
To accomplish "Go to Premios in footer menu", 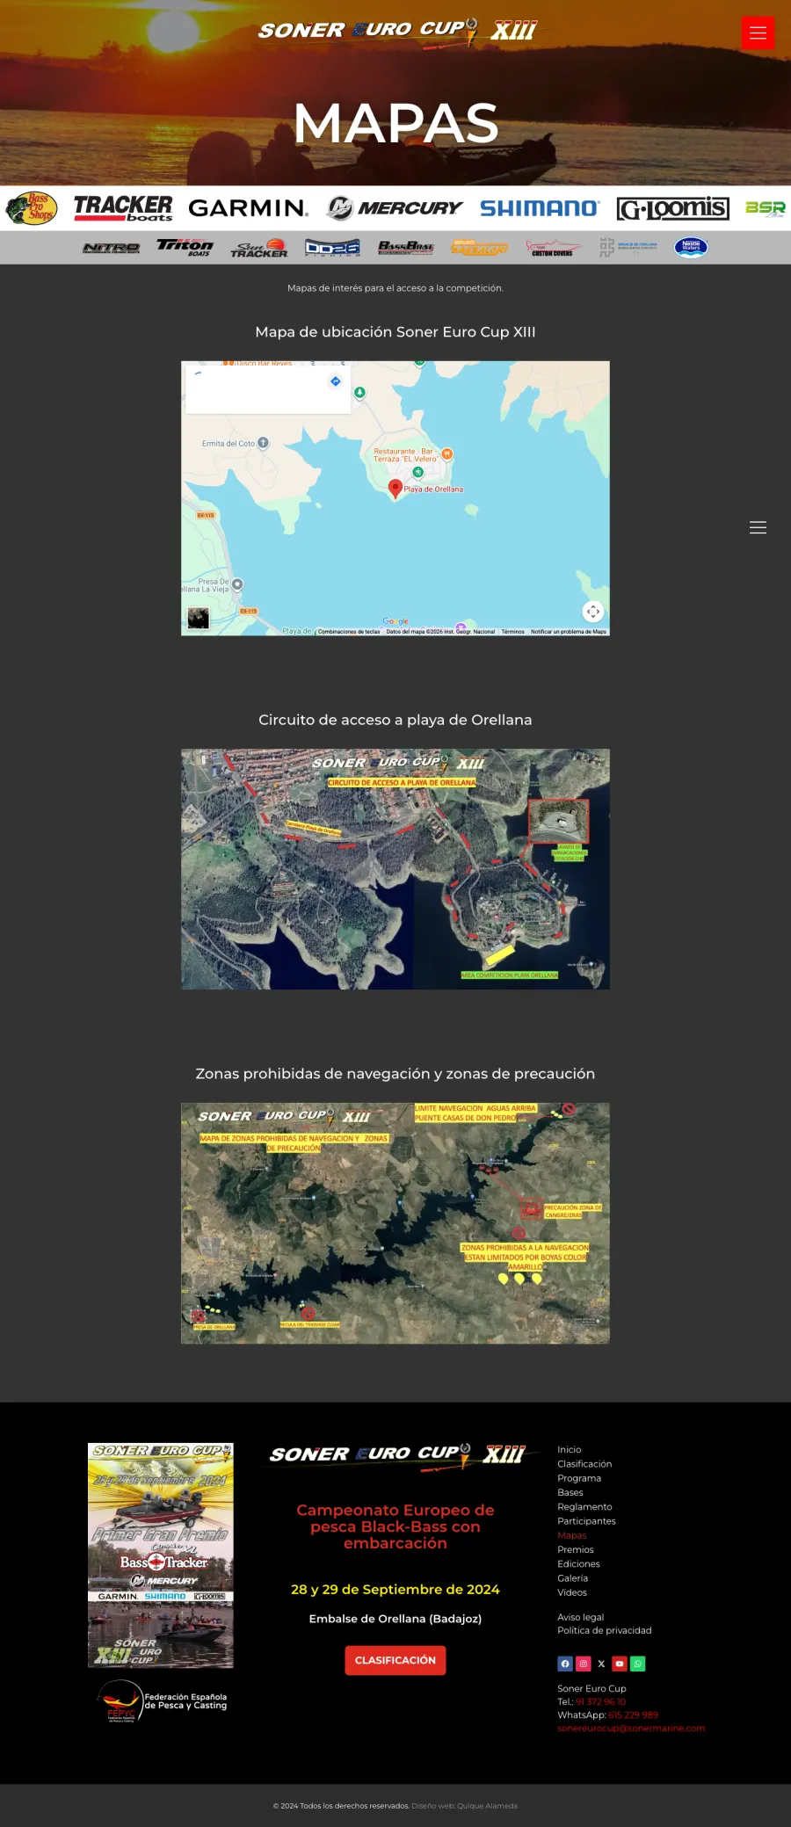I will point(576,1549).
